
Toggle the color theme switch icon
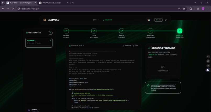click(149, 20)
